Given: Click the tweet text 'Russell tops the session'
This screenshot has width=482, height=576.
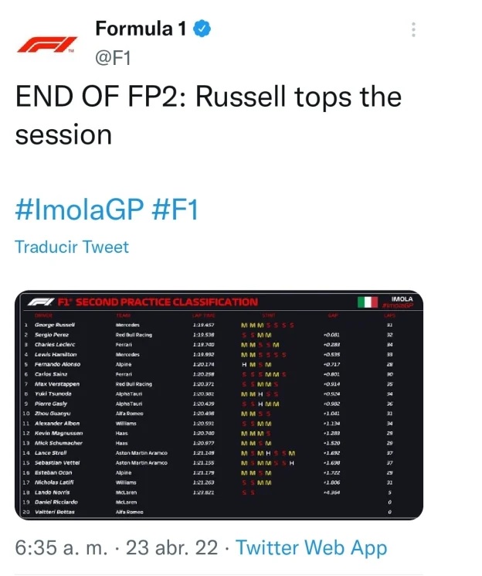Looking at the screenshot, I should click(x=209, y=116).
